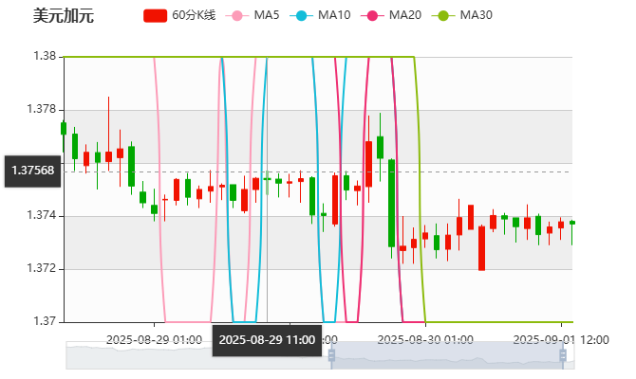636x379 pixels.
Task: Toggle the 60分K线 red legend icon
Action: (155, 16)
